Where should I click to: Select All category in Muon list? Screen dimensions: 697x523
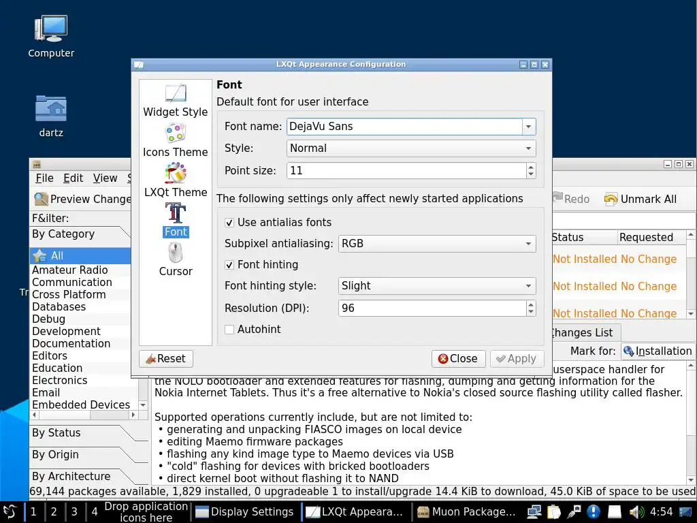[80, 256]
